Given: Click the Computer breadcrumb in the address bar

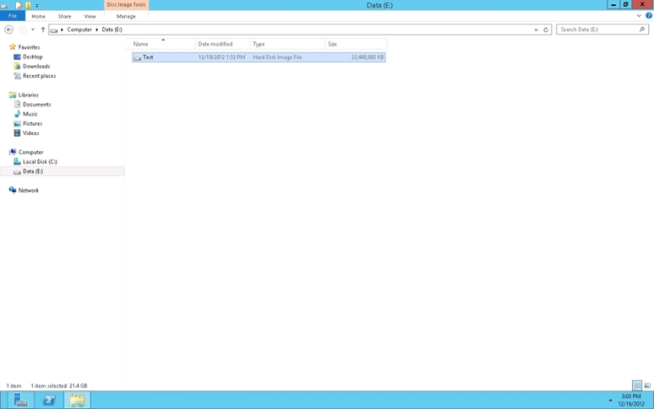Looking at the screenshot, I should 80,29.
